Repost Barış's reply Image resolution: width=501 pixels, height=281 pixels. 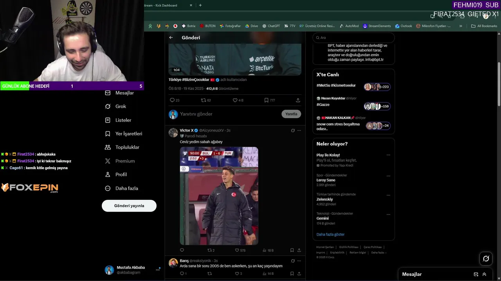tap(209, 274)
